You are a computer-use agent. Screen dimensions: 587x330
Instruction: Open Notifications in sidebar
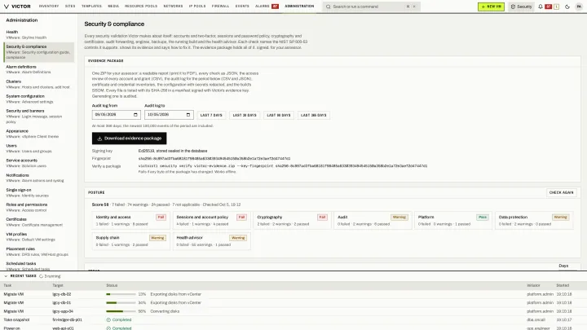(x=39, y=178)
